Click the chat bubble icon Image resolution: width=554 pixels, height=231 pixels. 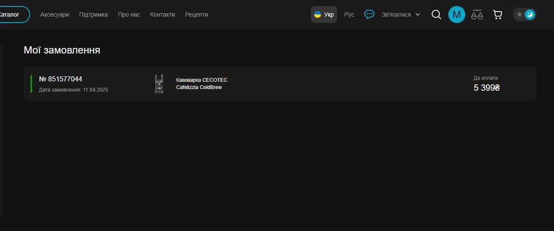tap(369, 14)
